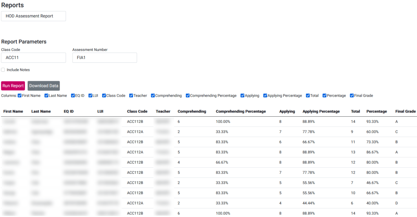Click the Class Code input field
Image resolution: width=417 pixels, height=217 pixels.
pyautogui.click(x=33, y=58)
